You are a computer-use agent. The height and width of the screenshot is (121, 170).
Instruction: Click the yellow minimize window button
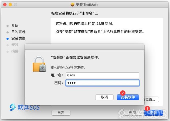click(10, 5)
